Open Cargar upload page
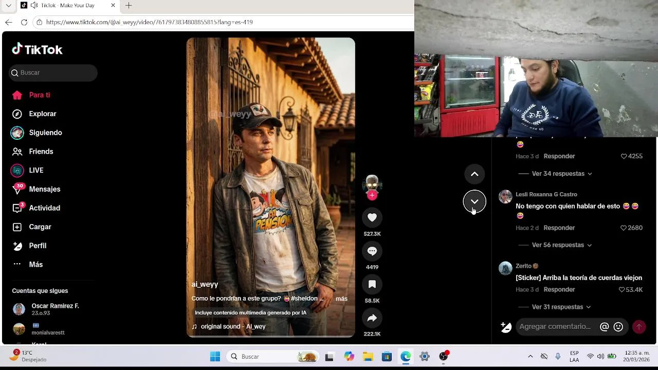The height and width of the screenshot is (370, 658). [31, 227]
